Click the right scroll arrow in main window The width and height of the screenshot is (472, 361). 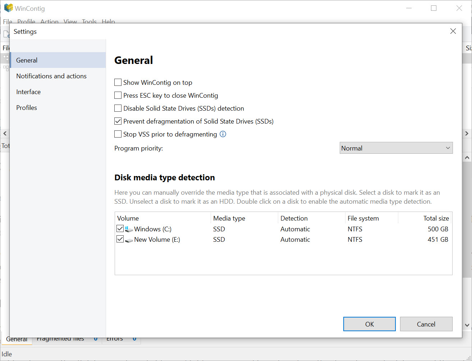click(x=467, y=133)
